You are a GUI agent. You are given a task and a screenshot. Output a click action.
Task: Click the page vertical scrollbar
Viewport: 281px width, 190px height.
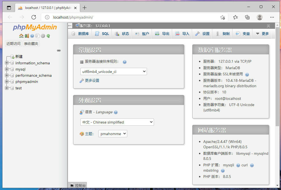(x=277, y=77)
